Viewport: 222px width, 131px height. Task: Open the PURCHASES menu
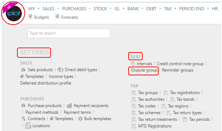[74, 9]
